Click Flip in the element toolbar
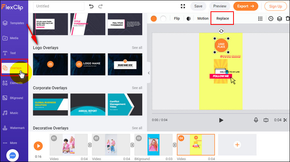This screenshot has width=290, height=162. (177, 18)
